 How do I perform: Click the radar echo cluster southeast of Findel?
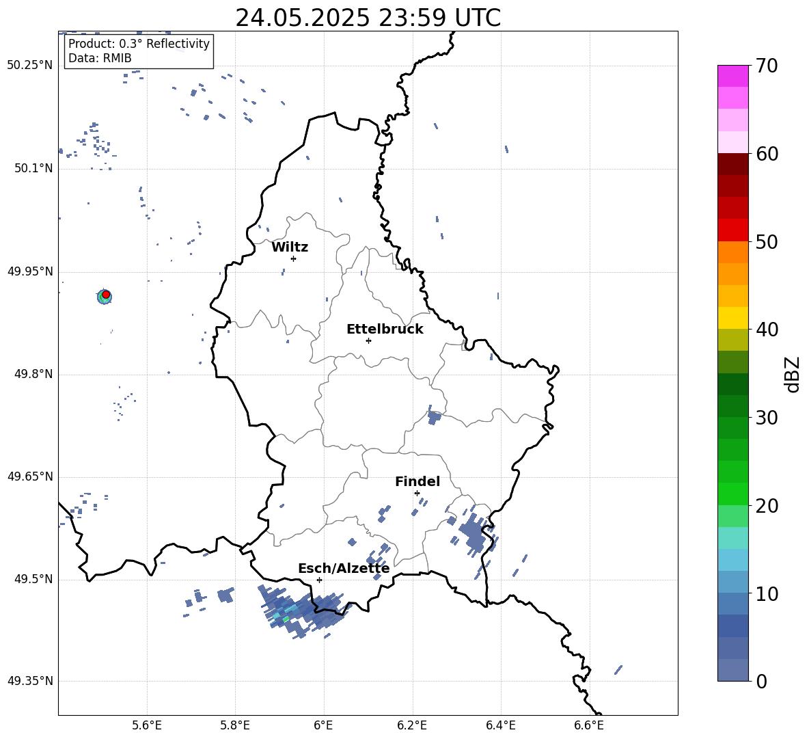coord(473,534)
